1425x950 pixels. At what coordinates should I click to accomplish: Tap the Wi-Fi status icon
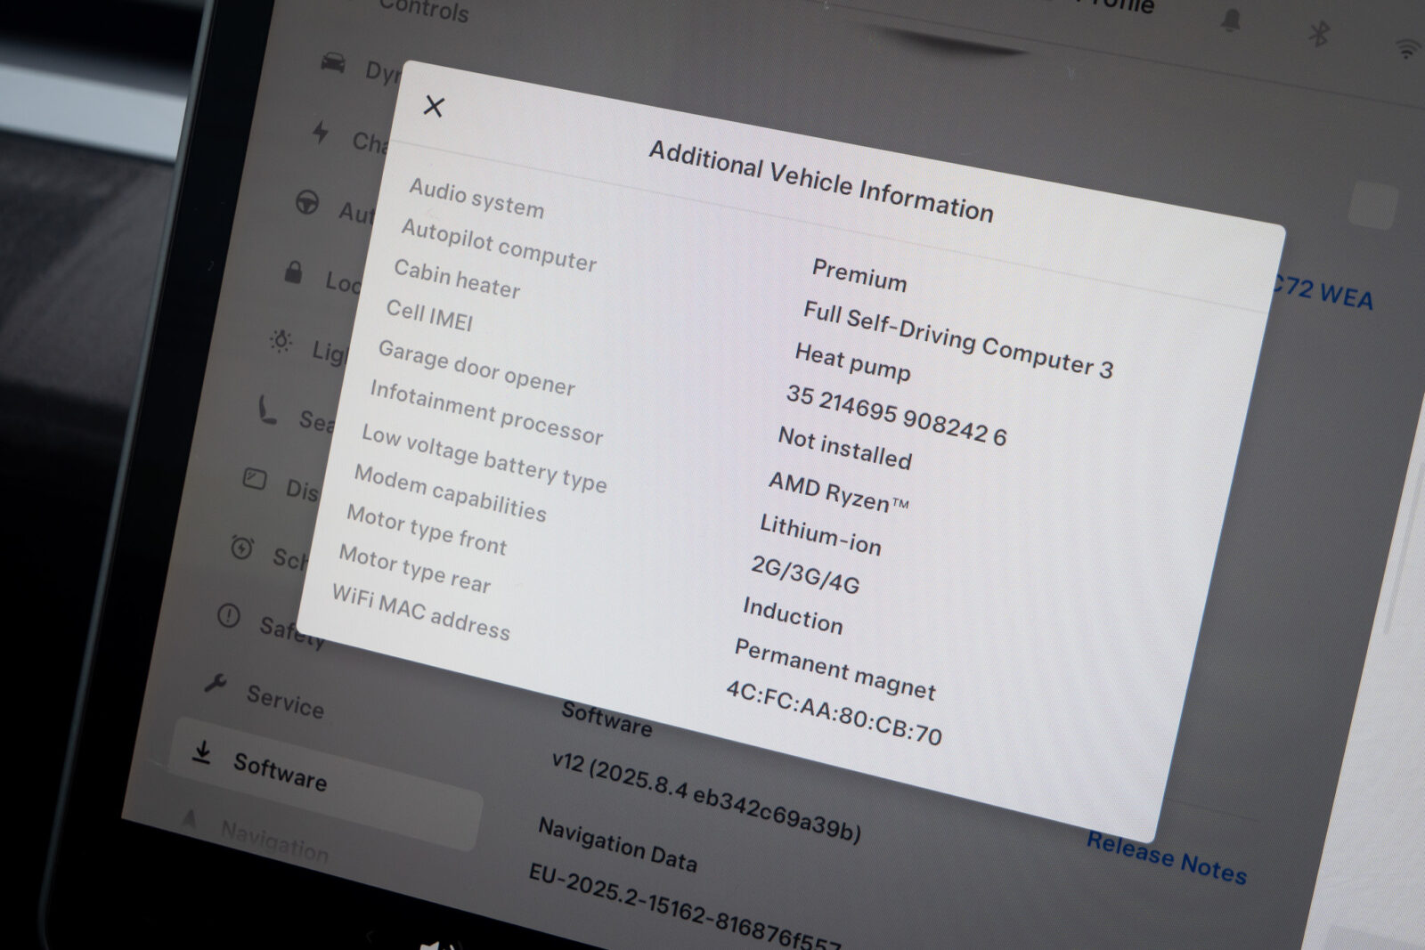1408,48
